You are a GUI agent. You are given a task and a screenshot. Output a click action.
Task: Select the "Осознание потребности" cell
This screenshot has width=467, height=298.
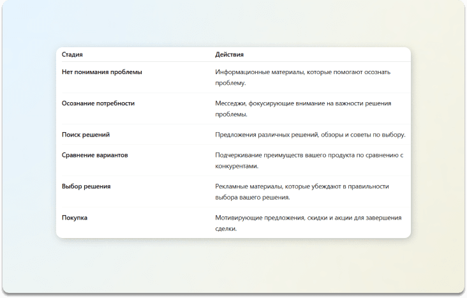[x=98, y=103]
